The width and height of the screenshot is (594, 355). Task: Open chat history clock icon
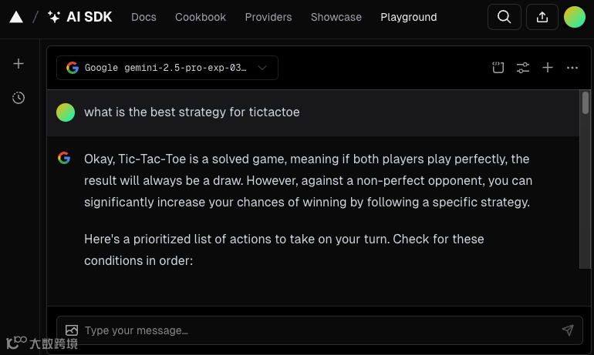19,98
